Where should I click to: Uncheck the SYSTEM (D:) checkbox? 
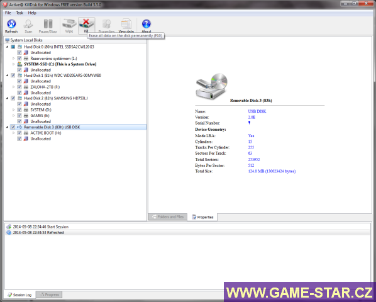pos(19,110)
